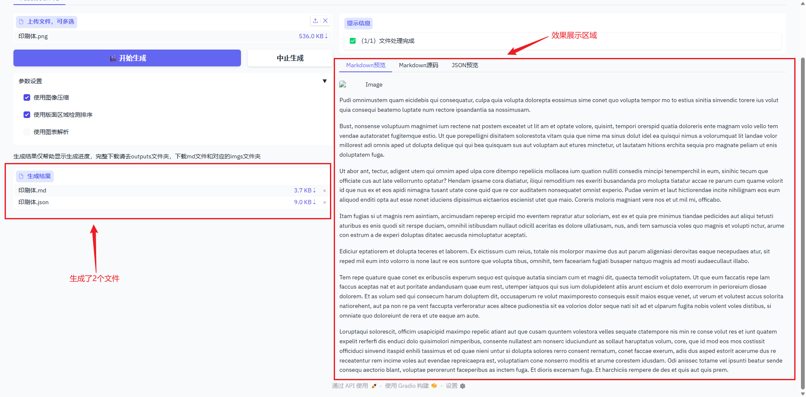Disable the 使用图像压缩 checkbox

[27, 97]
